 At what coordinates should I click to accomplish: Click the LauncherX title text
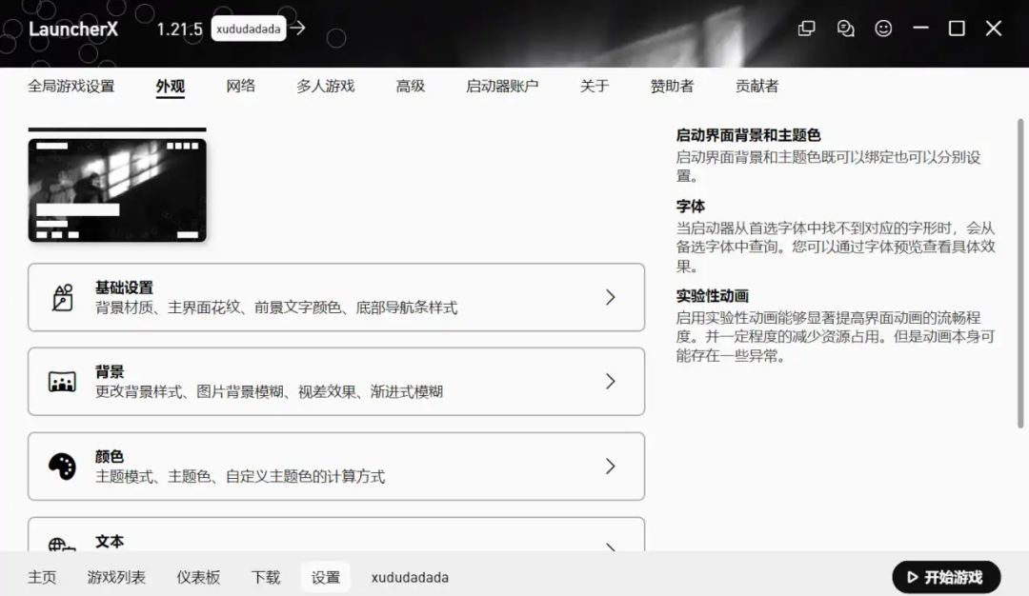click(73, 29)
